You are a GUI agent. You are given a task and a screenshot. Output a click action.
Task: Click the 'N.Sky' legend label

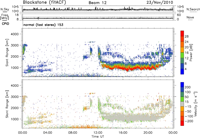(5, 9)
